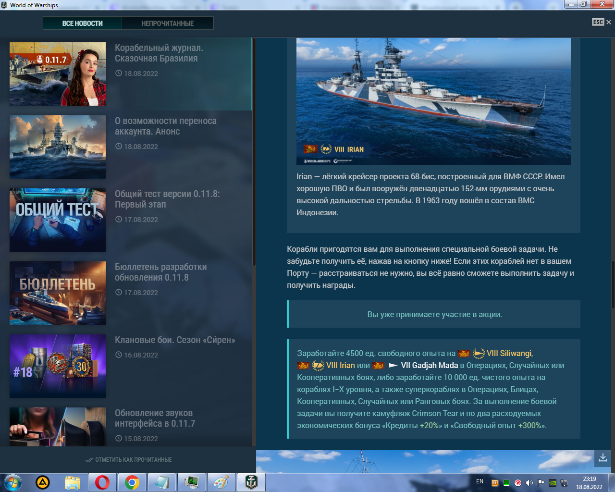Open the Клановые бои #18 thumbnail

pos(58,366)
